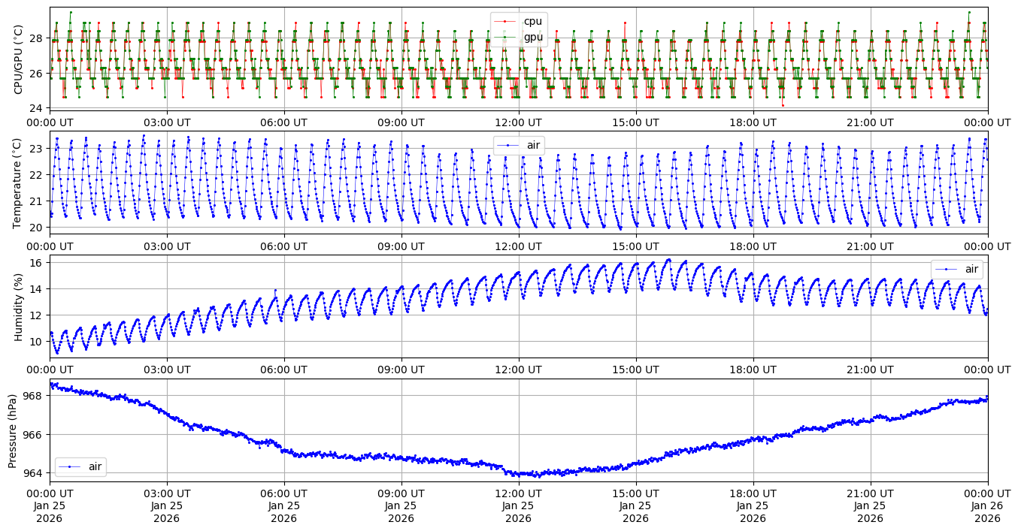Click the 15:00 UT tick below the Temperature plot
Image resolution: width=1018 pixels, height=531 pixels.
point(635,246)
